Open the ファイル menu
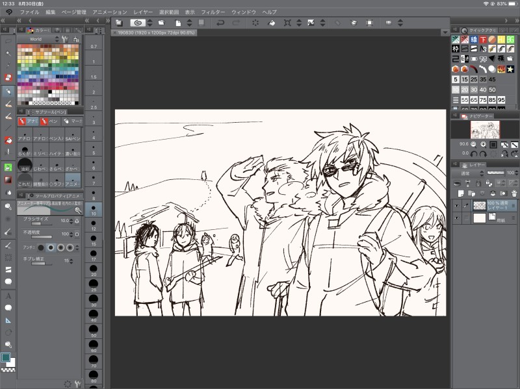Screen dimensions: 520x389 pos(29,12)
